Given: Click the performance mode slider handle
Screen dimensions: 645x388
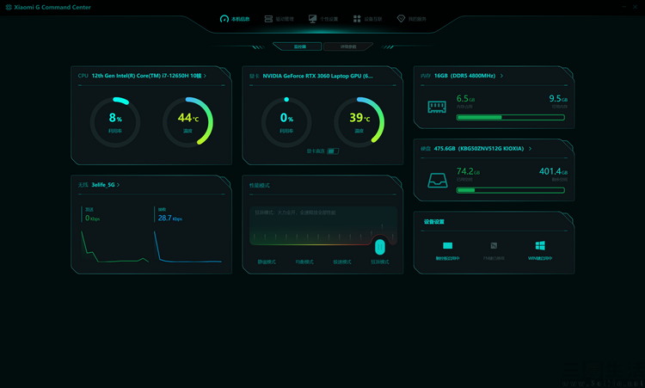Looking at the screenshot, I should pos(380,247).
